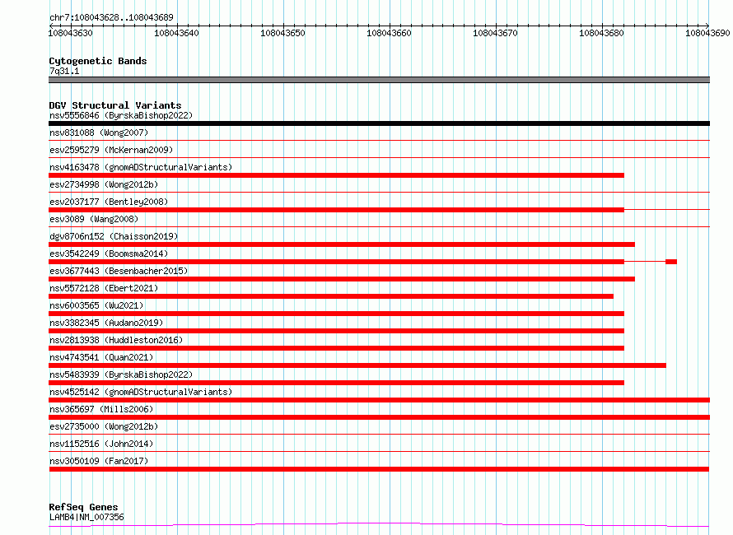The image size is (733, 535).
Task: Click the gray 7q31.1 cytogenetic band bar
Action: click(x=379, y=80)
